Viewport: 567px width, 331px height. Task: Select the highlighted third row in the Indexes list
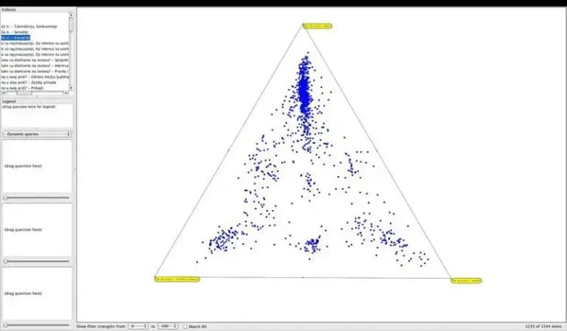click(x=16, y=38)
